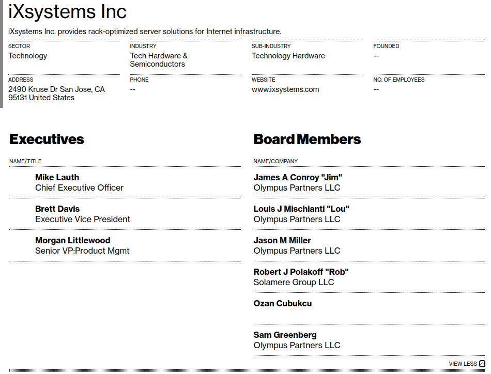Open Brett Davis profile

(57, 209)
